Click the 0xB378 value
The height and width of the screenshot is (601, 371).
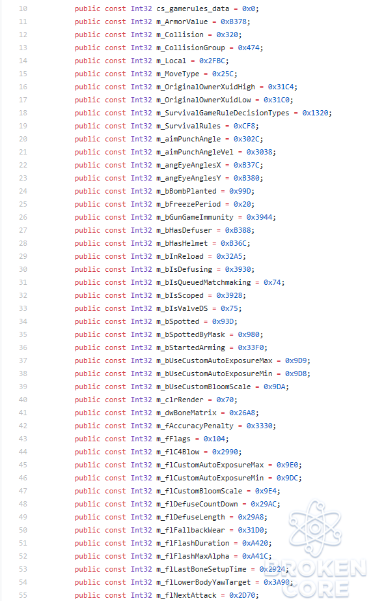234,22
